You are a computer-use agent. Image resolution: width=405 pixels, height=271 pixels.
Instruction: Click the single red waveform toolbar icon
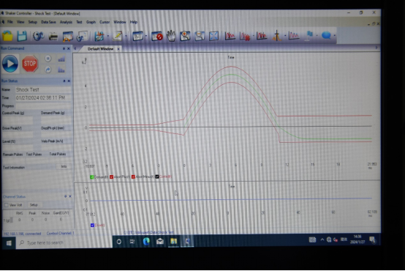point(230,36)
